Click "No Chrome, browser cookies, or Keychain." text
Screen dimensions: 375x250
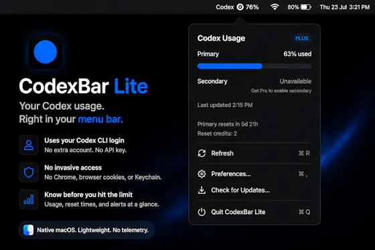click(x=103, y=177)
